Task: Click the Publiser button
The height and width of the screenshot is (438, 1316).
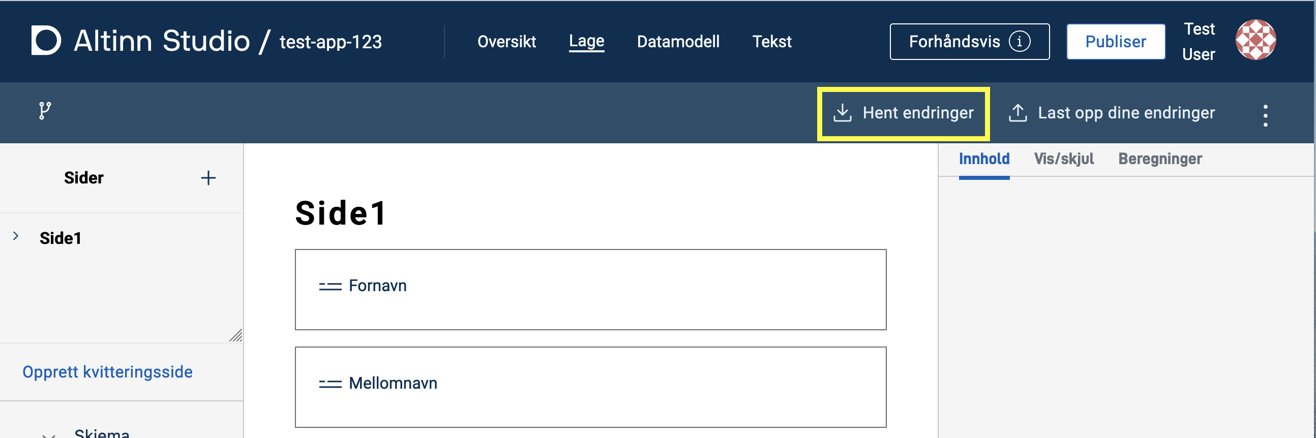Action: pyautogui.click(x=1116, y=41)
